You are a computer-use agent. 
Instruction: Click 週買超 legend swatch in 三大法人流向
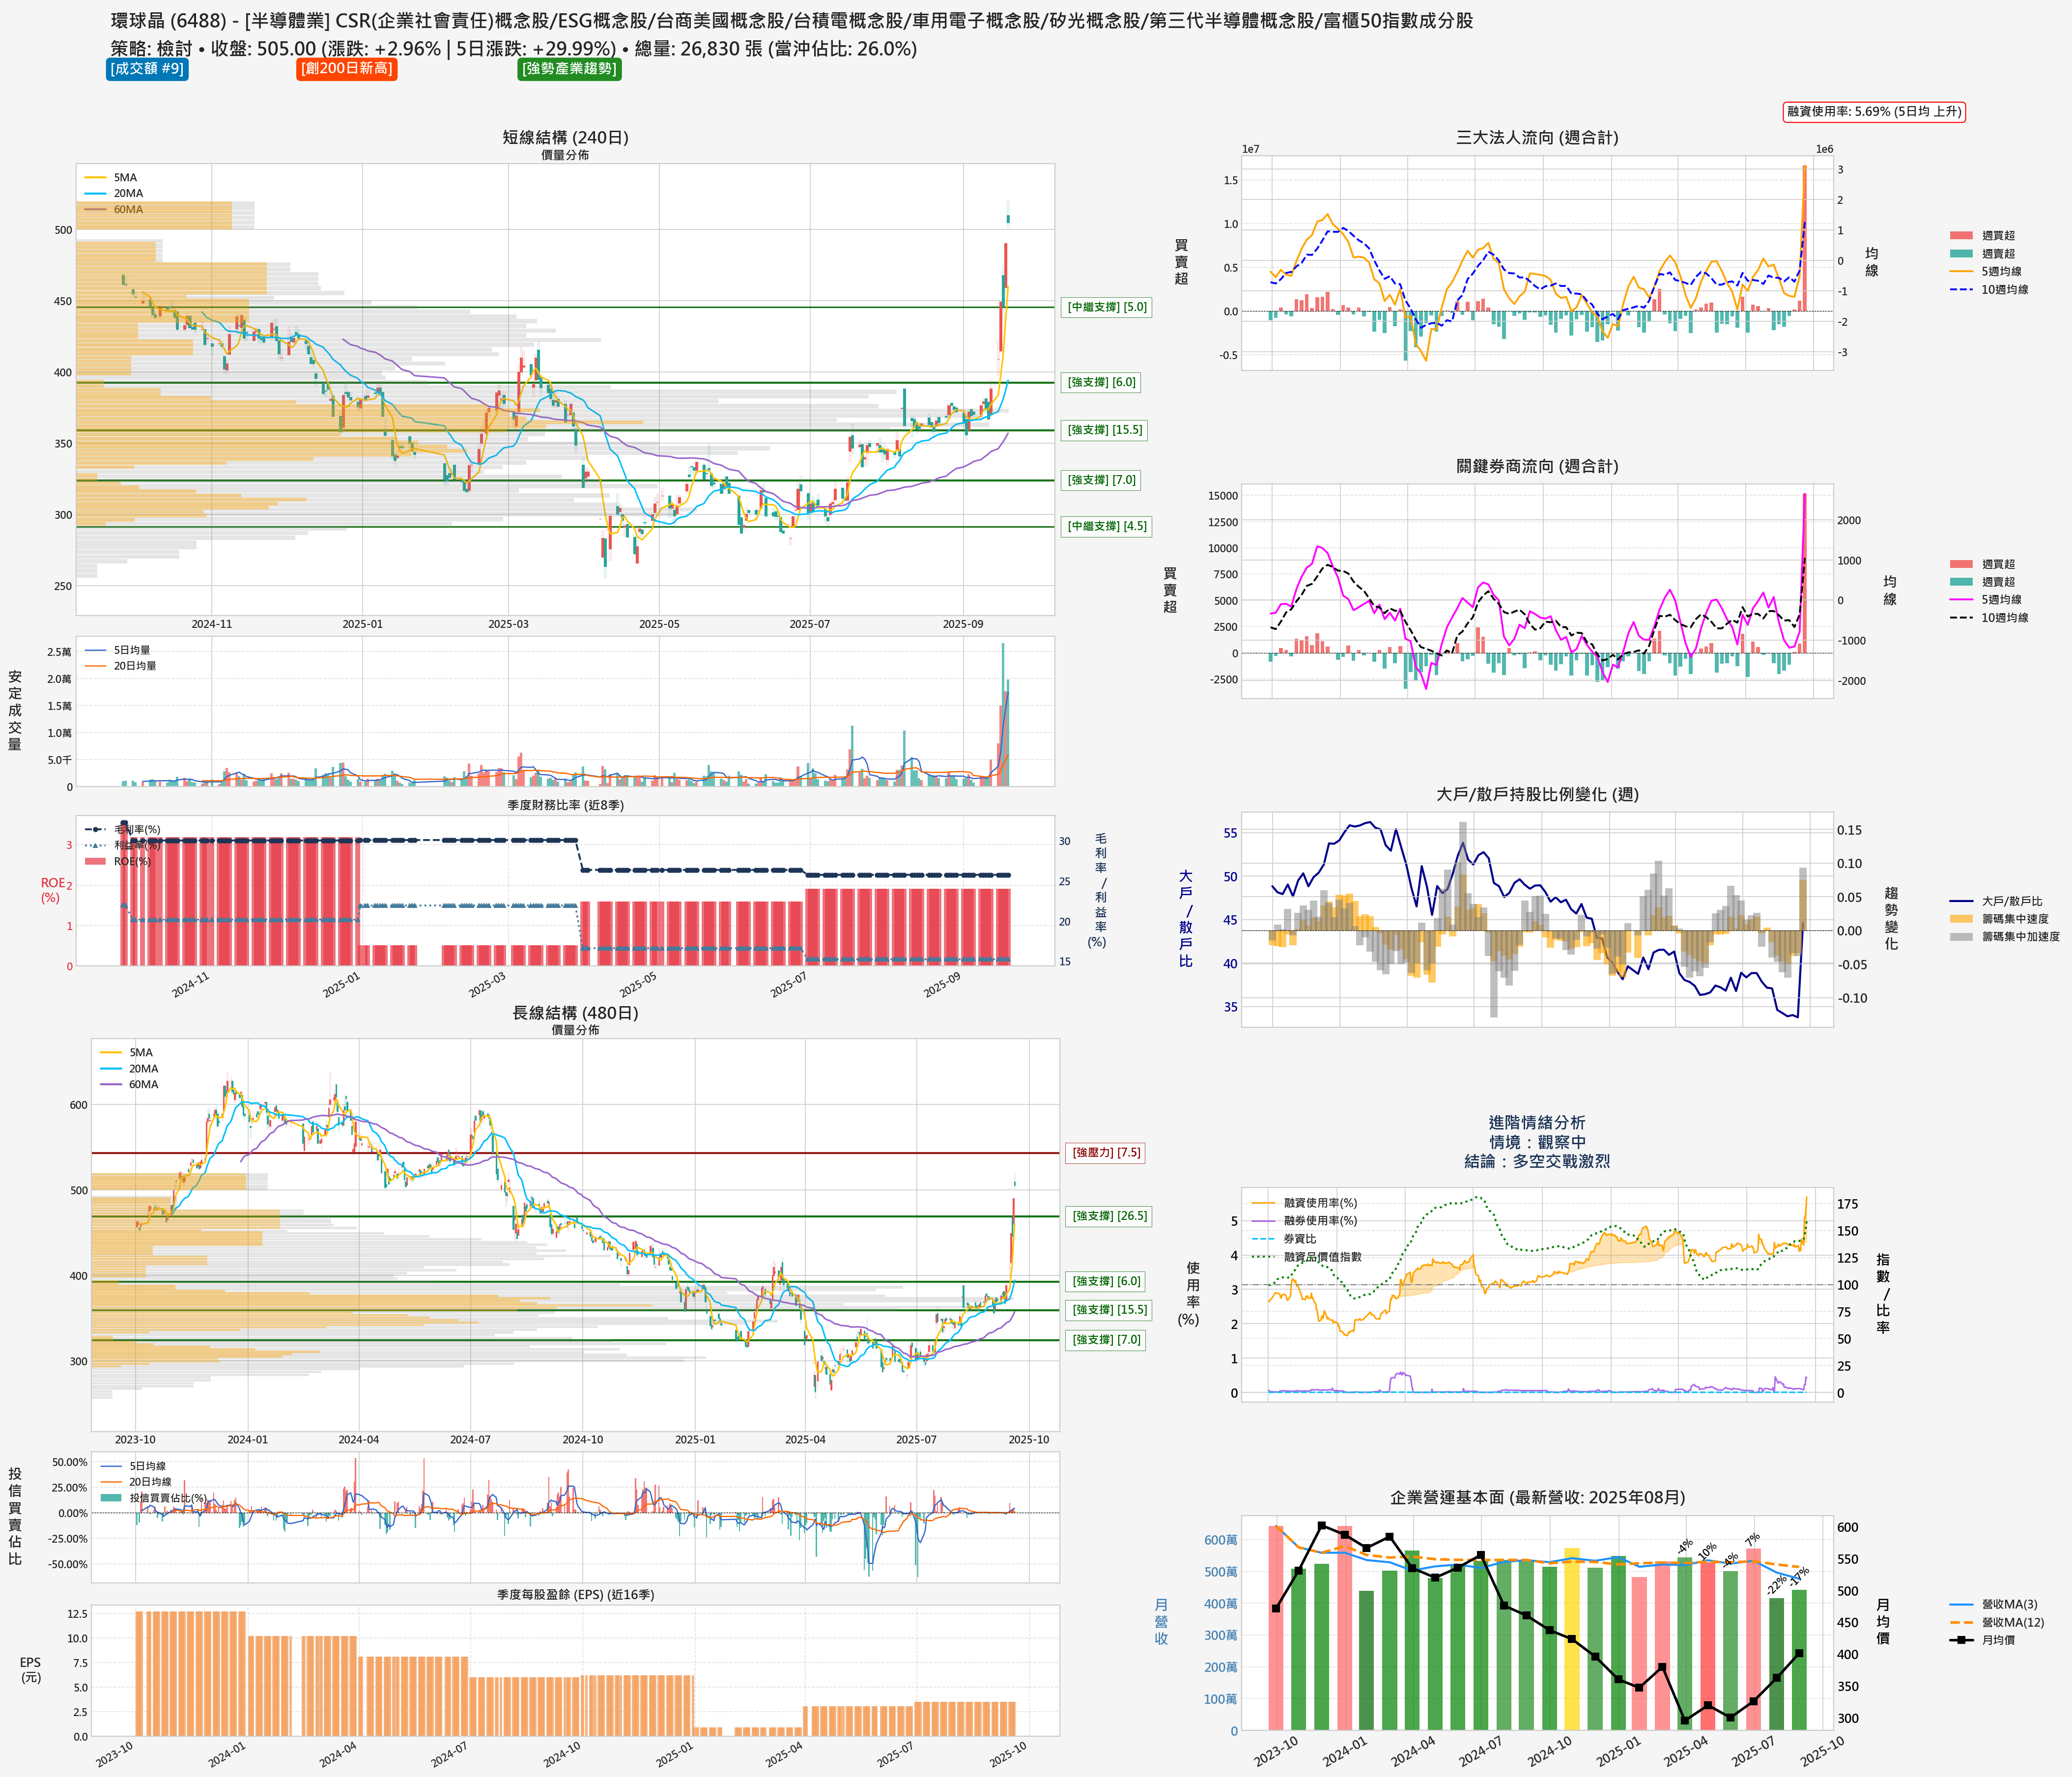1961,236
